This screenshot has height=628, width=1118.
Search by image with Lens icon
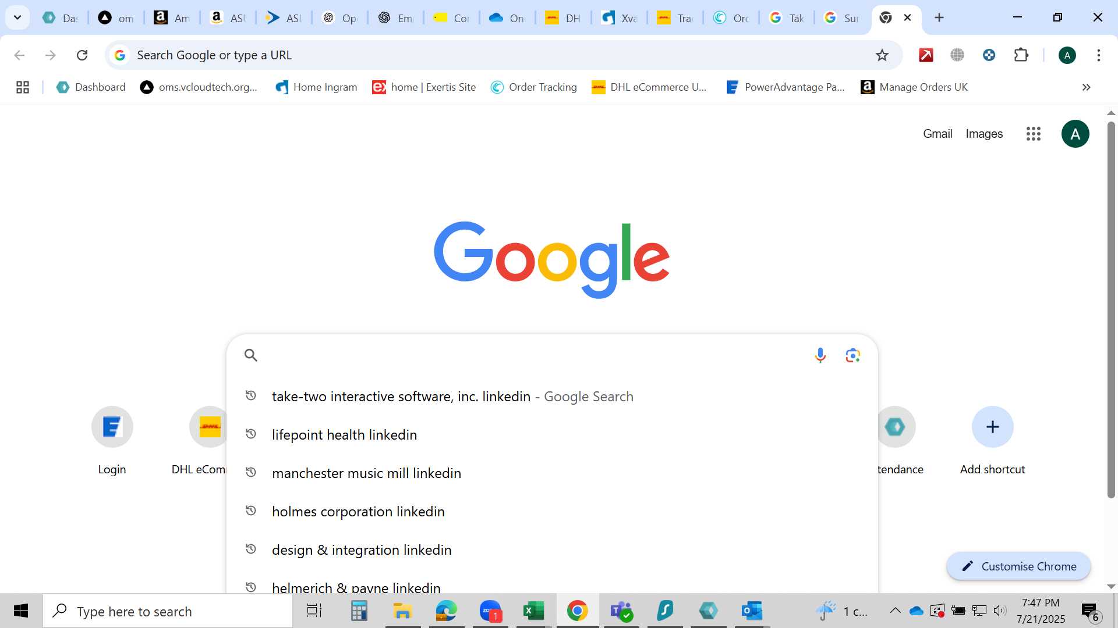(852, 355)
